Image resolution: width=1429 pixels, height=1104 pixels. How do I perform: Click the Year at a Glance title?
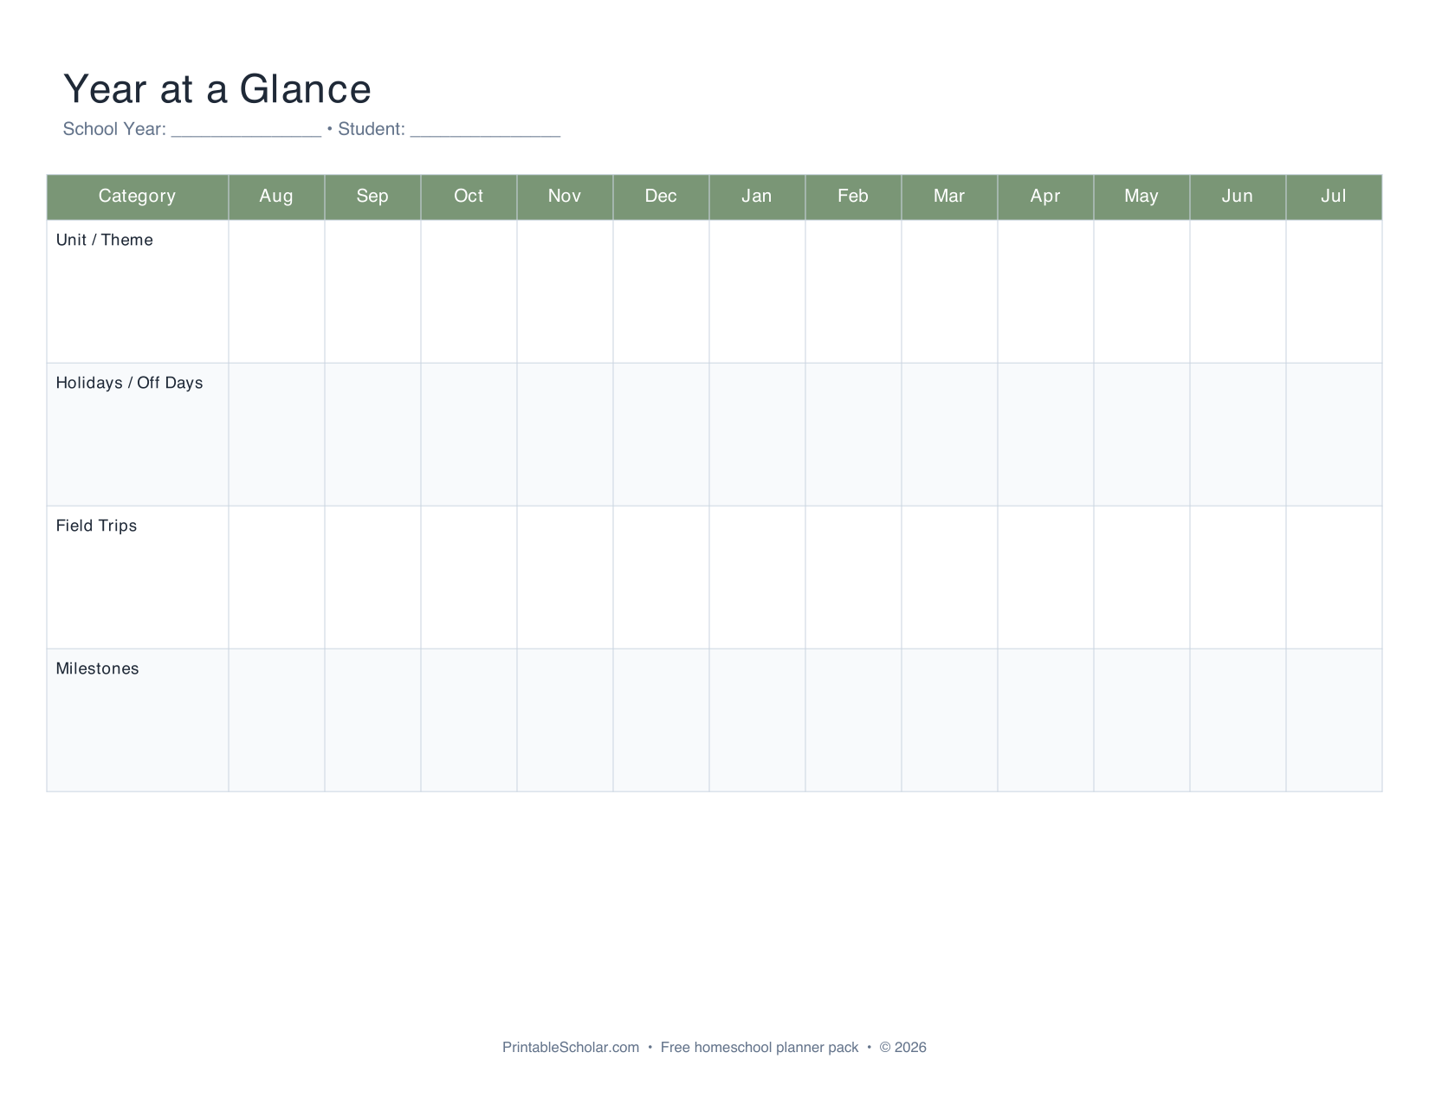pyautogui.click(x=217, y=87)
